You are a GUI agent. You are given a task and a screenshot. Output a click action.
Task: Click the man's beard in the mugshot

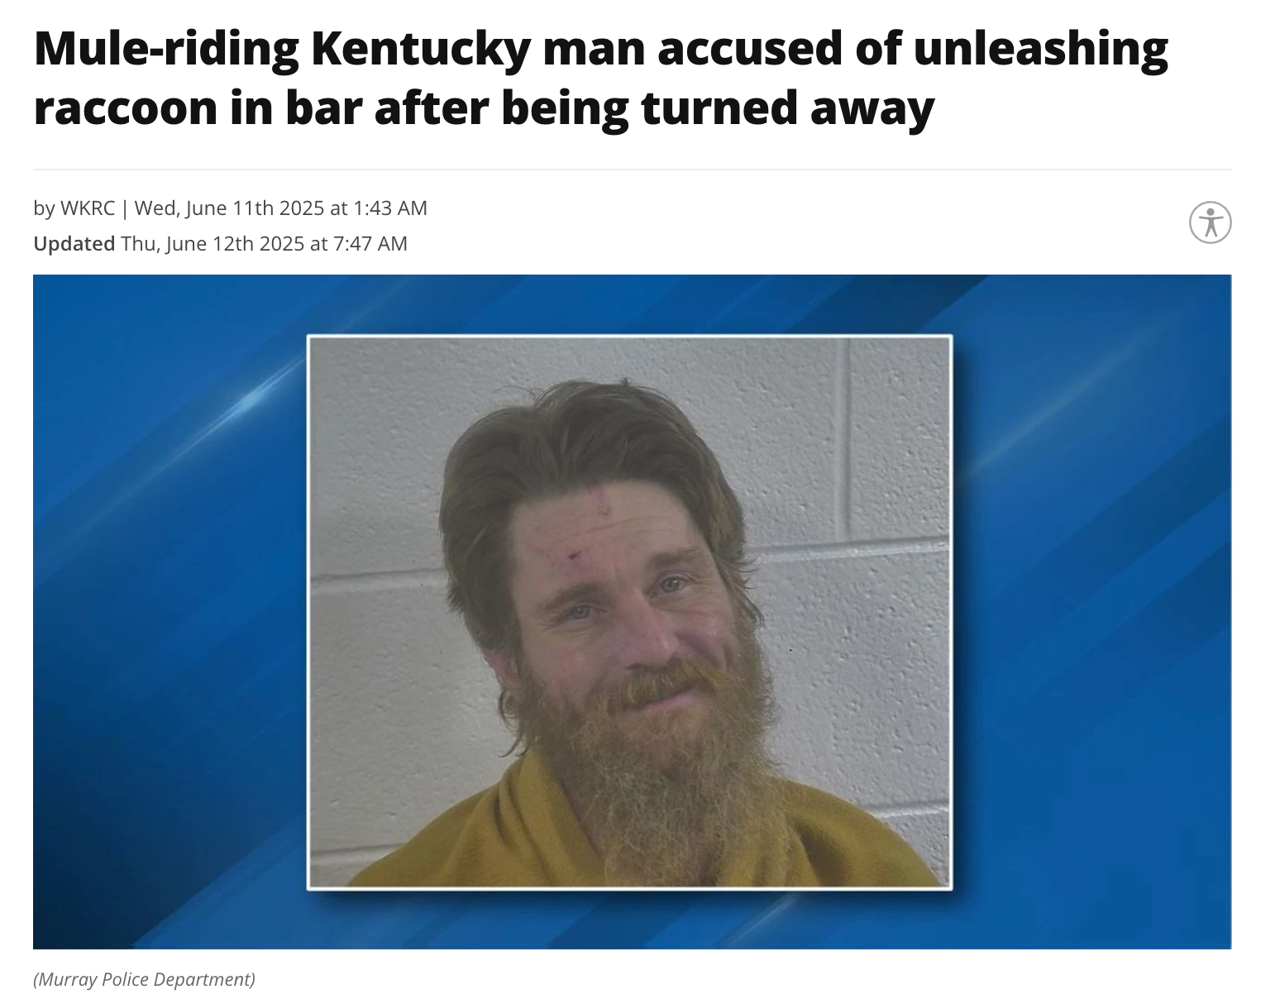tap(653, 761)
